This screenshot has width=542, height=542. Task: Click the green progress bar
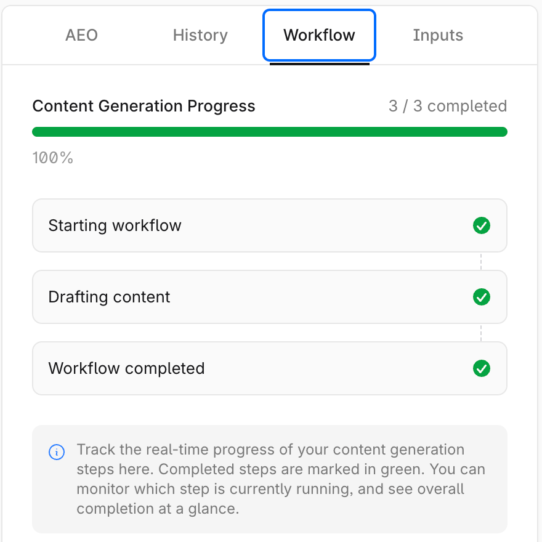tap(269, 132)
